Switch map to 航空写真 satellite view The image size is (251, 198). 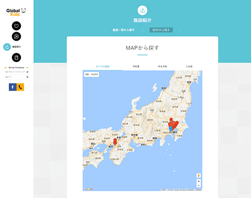click(94, 75)
